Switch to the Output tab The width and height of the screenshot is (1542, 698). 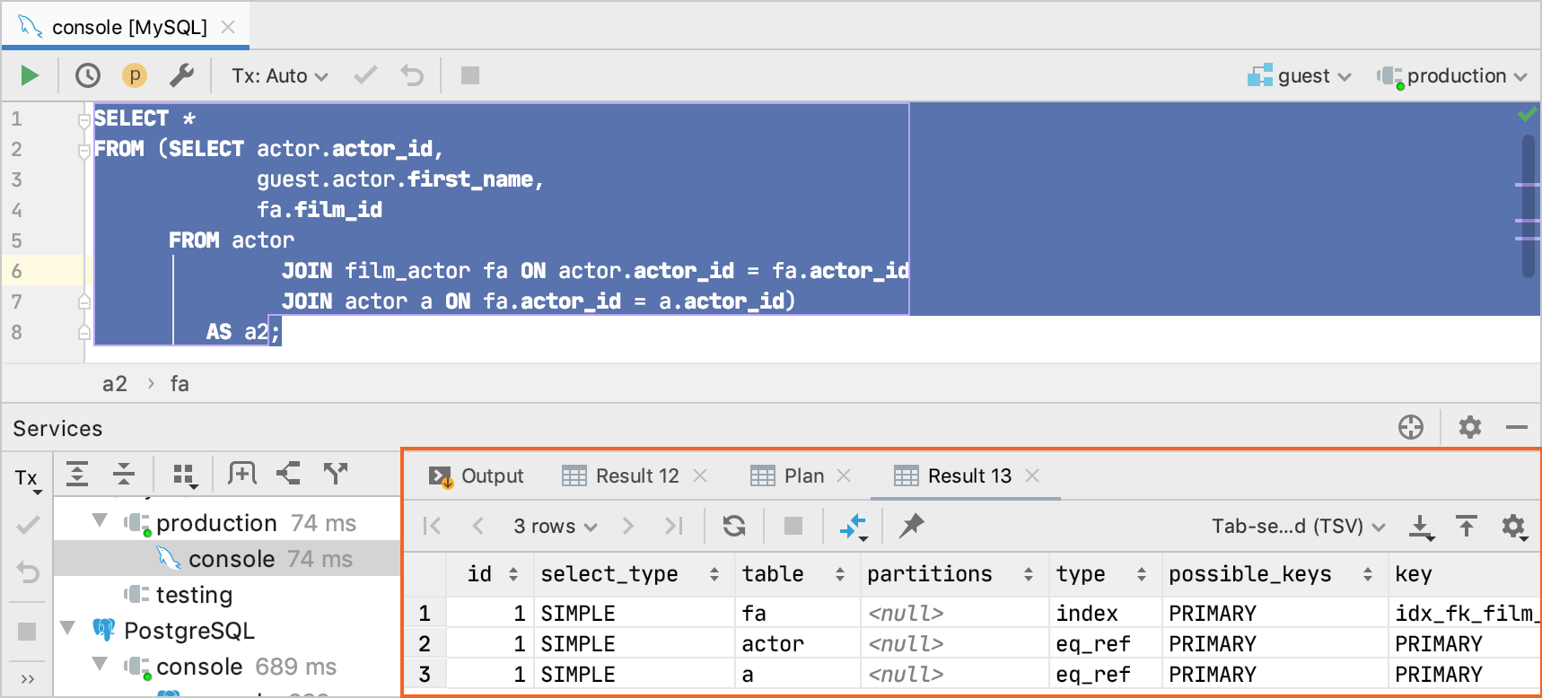coord(476,476)
